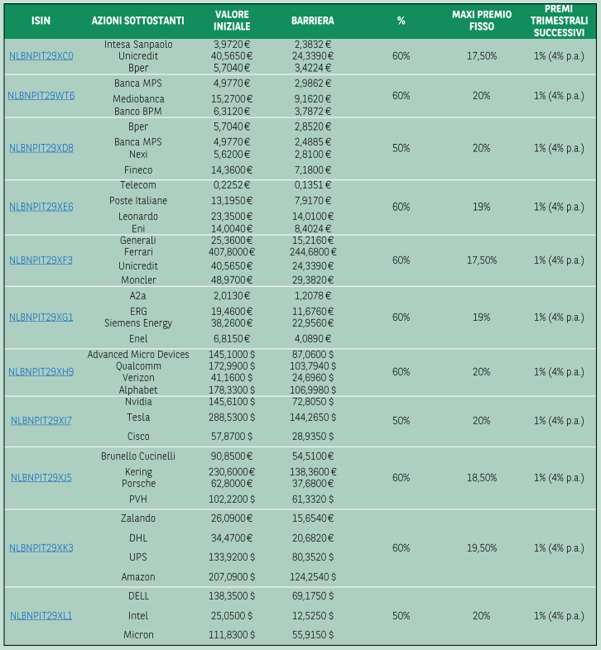
Task: Open the NLBNPIT29XC0 ISIN link
Action: coord(41,56)
